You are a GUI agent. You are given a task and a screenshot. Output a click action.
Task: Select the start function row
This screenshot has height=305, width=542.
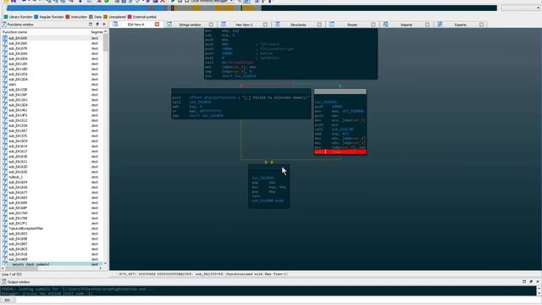pos(52,85)
